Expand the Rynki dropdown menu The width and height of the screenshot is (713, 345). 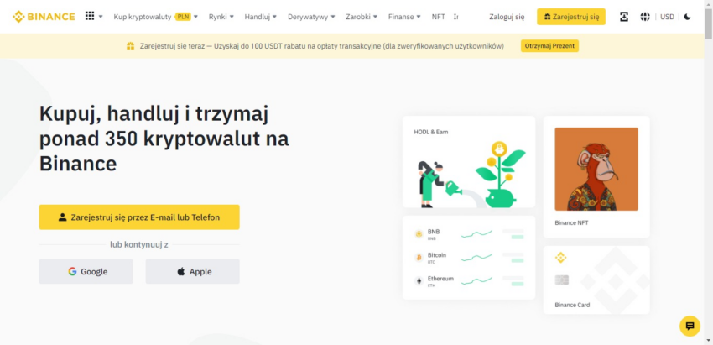pyautogui.click(x=221, y=16)
